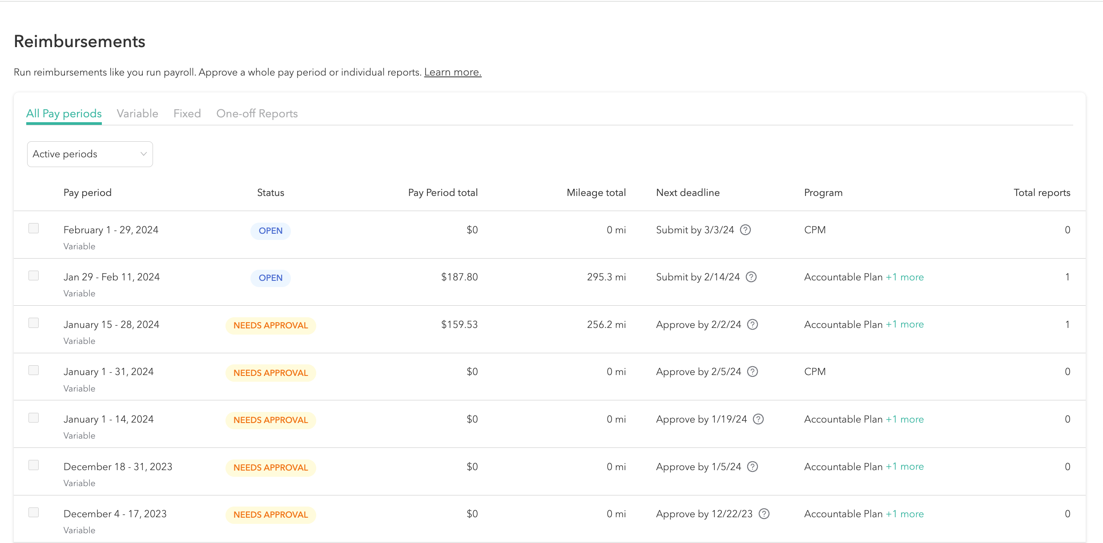The image size is (1103, 543).
Task: Show deadline info for Approve by 1/19/24
Action: coord(758,419)
